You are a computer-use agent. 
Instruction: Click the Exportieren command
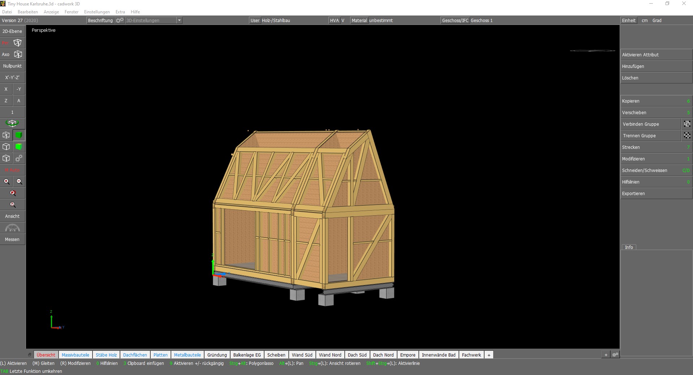pos(656,193)
